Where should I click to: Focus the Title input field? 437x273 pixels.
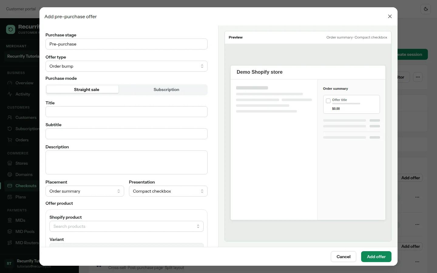tap(127, 112)
